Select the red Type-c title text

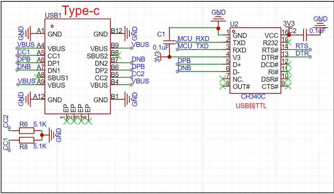[80, 11]
